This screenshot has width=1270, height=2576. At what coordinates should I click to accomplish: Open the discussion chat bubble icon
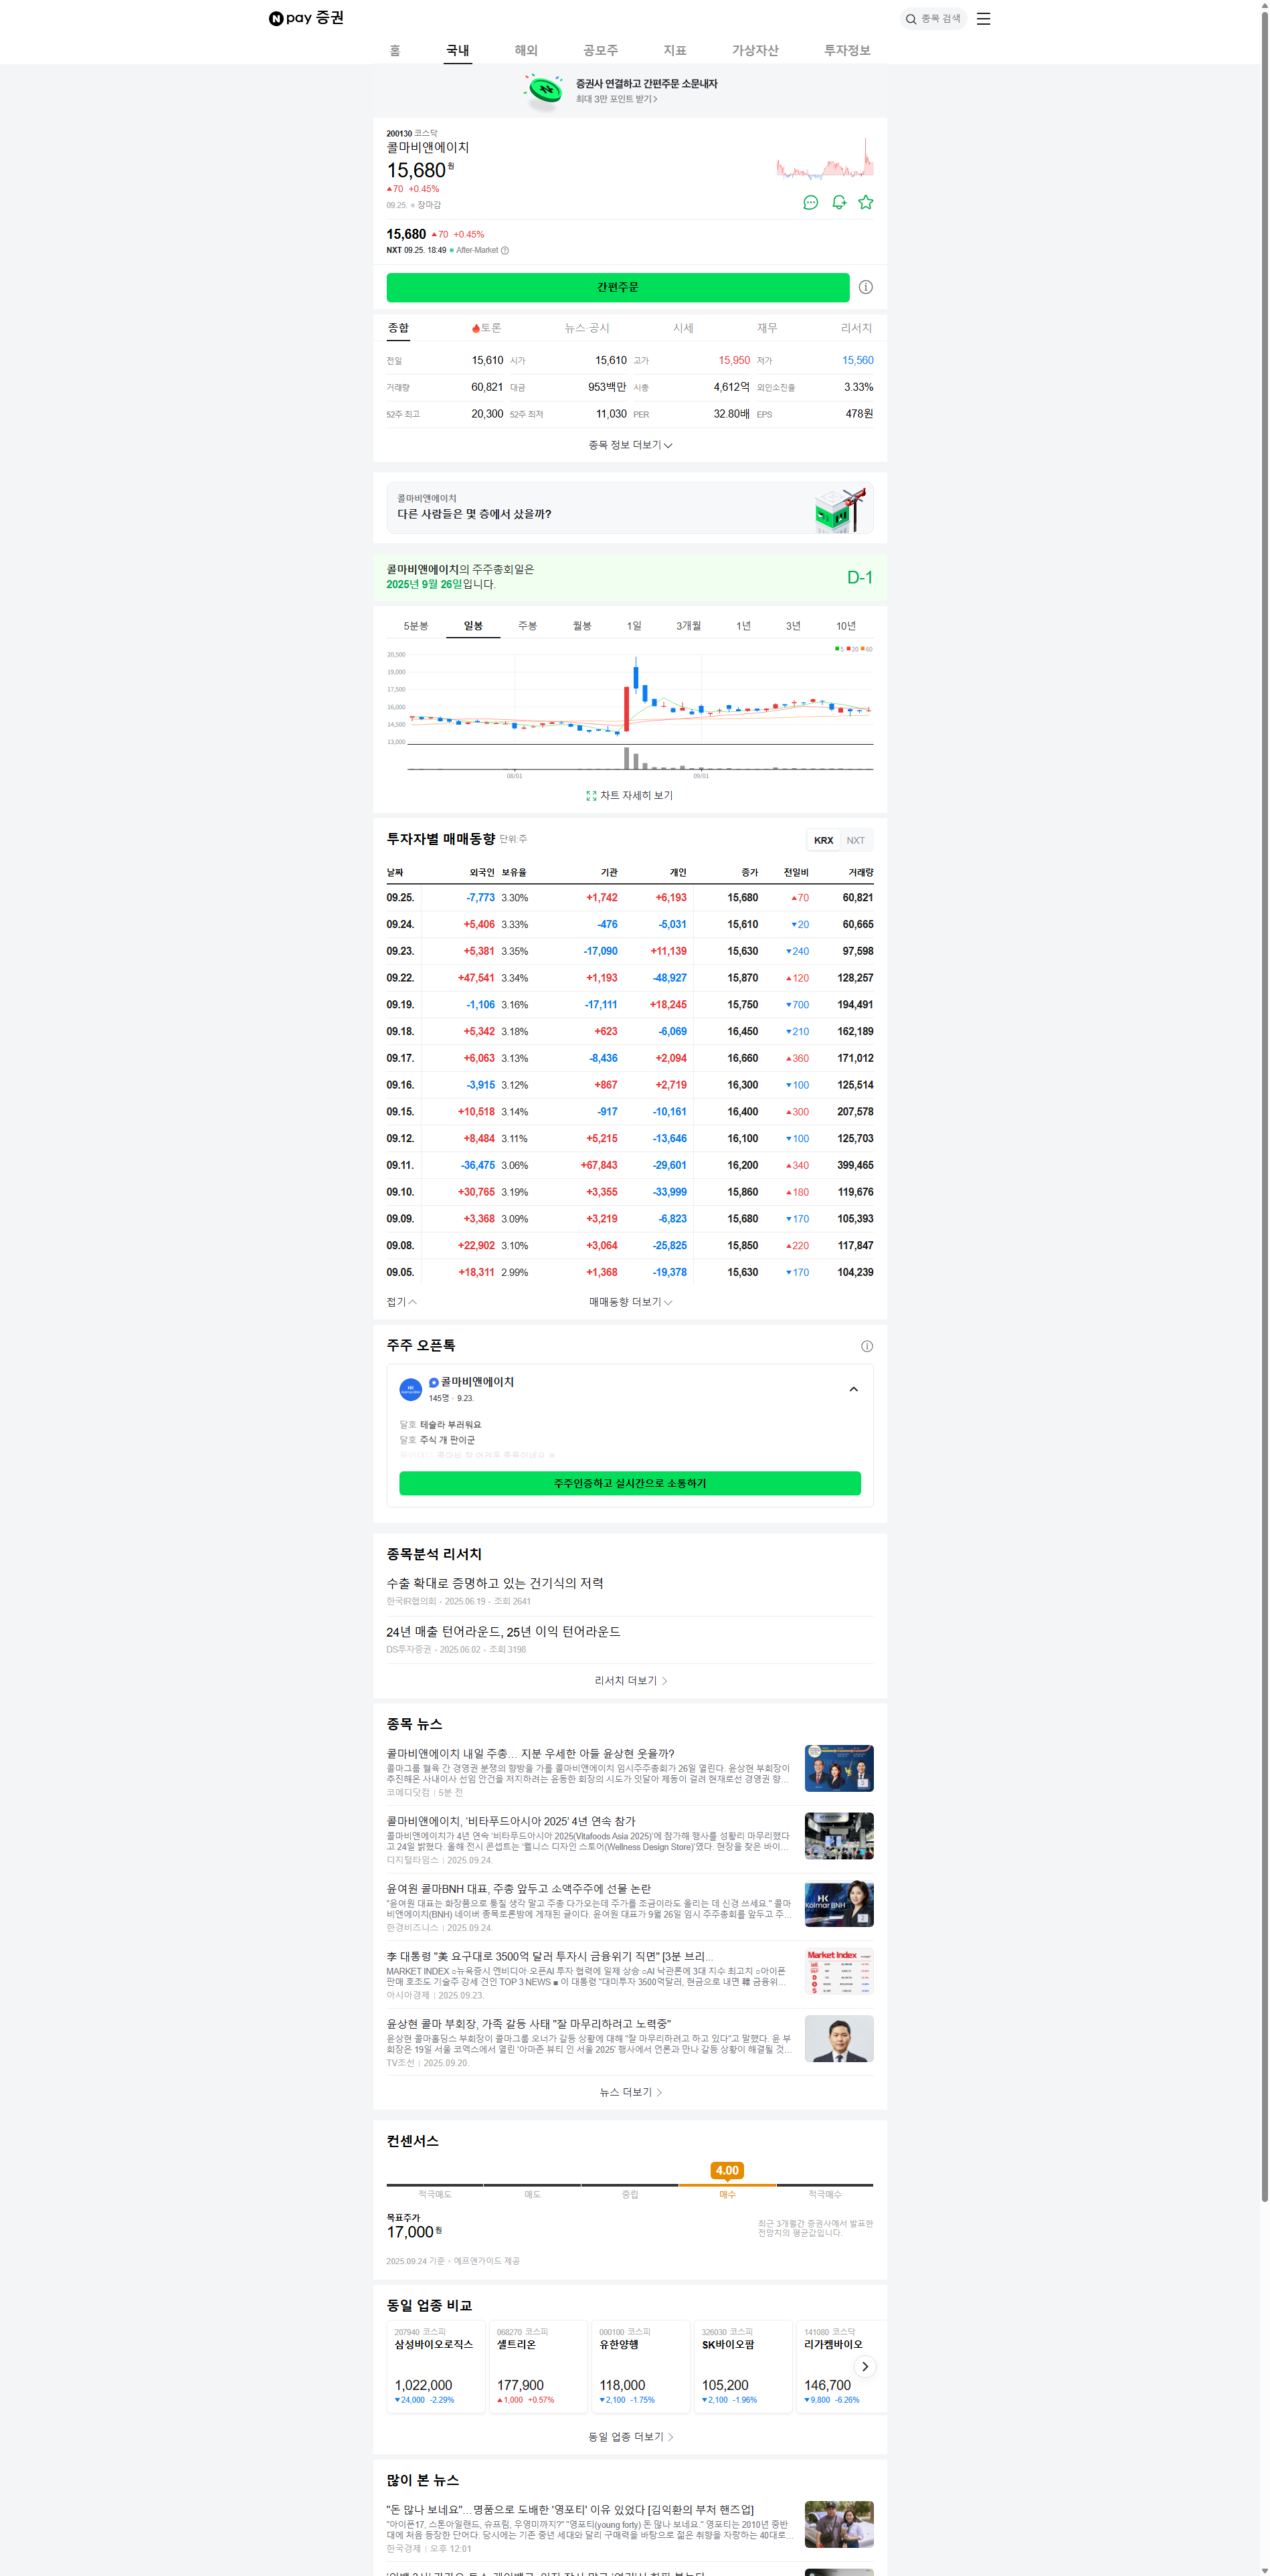tap(811, 203)
